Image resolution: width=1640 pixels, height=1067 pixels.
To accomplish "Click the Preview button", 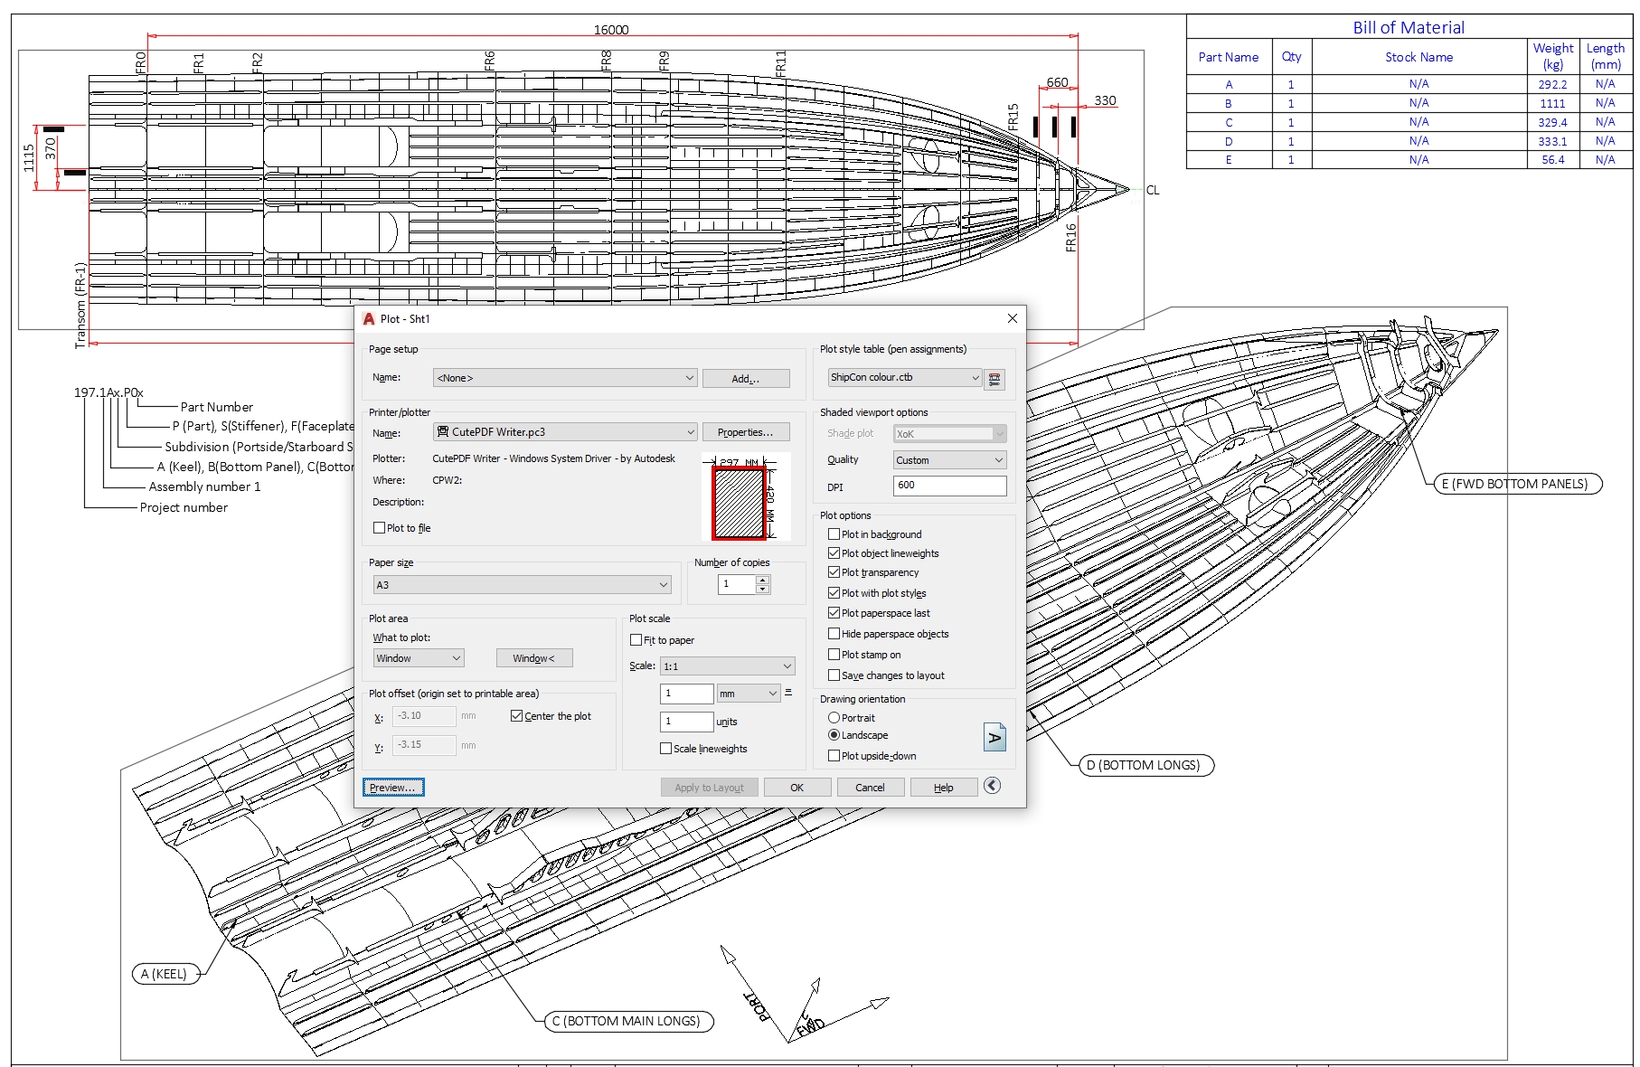I will pyautogui.click(x=392, y=787).
